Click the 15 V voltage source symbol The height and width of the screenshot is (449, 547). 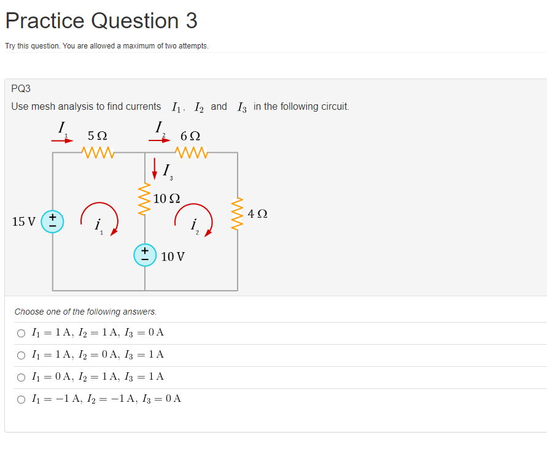tap(52, 222)
